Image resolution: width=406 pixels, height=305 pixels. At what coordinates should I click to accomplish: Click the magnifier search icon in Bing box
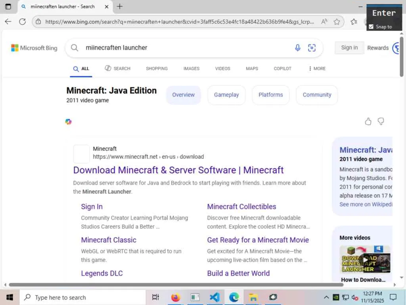(75, 48)
